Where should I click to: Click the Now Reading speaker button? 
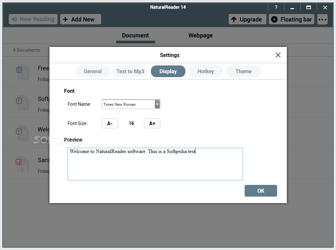tap(33, 19)
